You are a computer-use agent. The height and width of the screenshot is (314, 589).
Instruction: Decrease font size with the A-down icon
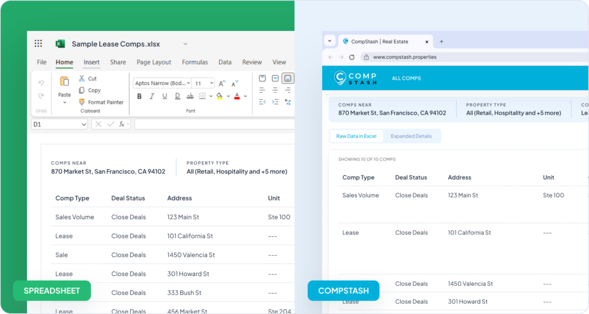pyautogui.click(x=235, y=83)
